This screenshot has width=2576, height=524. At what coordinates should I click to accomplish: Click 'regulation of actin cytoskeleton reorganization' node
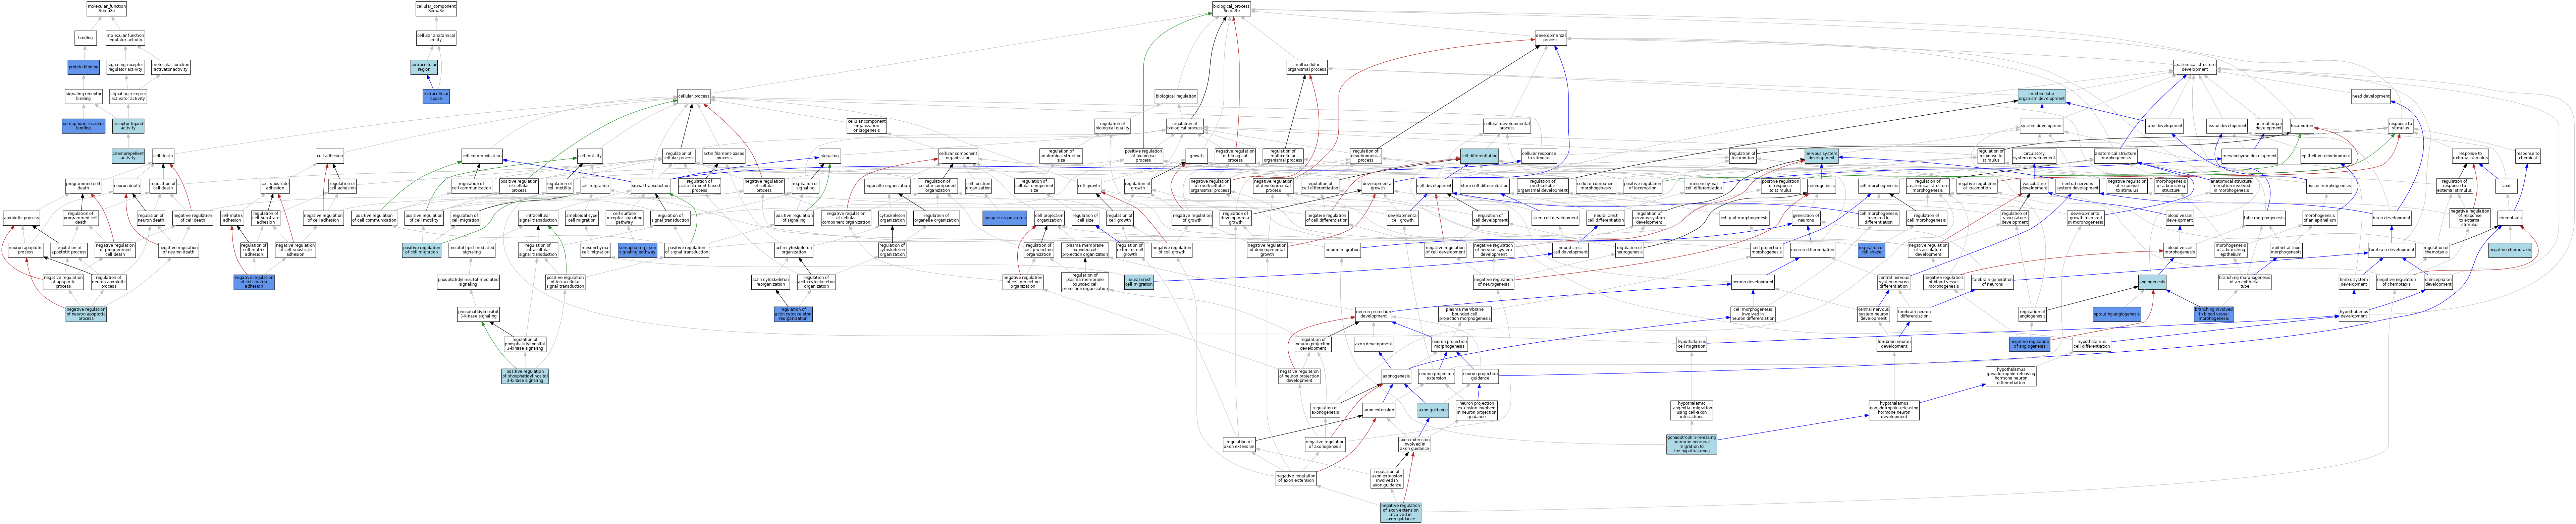793,314
